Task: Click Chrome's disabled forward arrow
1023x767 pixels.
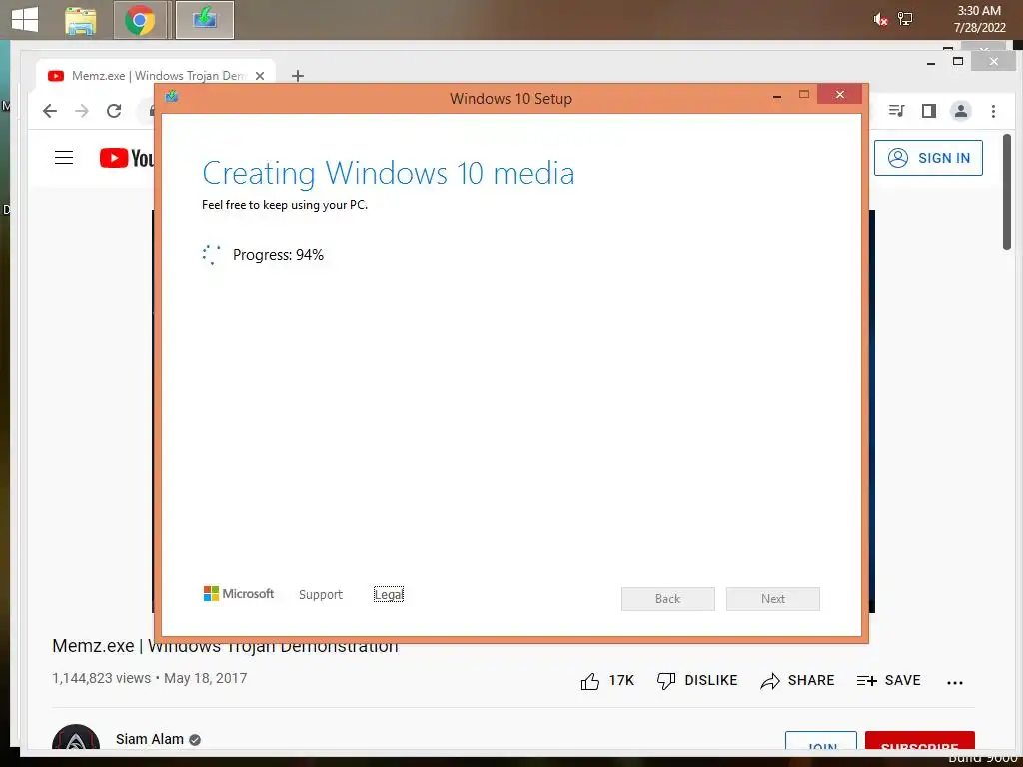Action: [82, 111]
